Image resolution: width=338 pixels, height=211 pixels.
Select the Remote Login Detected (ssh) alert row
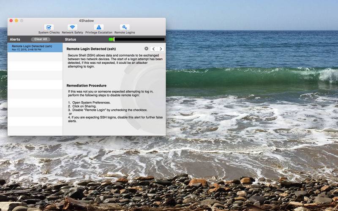click(35, 48)
